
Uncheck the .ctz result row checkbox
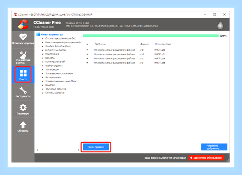87,63
